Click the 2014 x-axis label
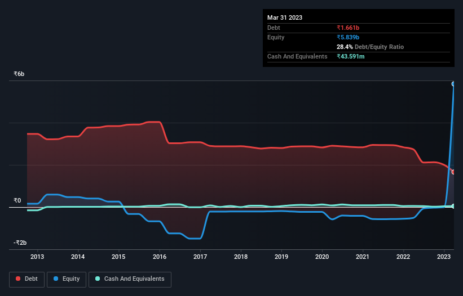Screen dimensions: 463x296 [78, 257]
